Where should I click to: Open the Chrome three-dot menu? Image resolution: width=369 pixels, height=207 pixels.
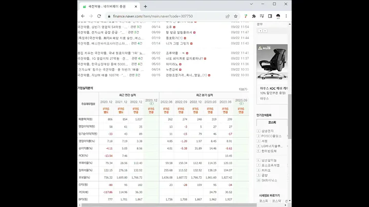click(x=286, y=16)
